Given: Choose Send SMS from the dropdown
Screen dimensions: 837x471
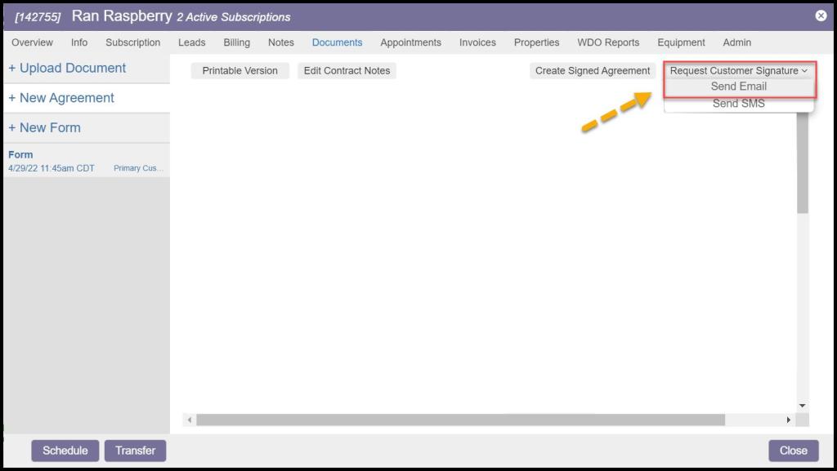Looking at the screenshot, I should [738, 104].
